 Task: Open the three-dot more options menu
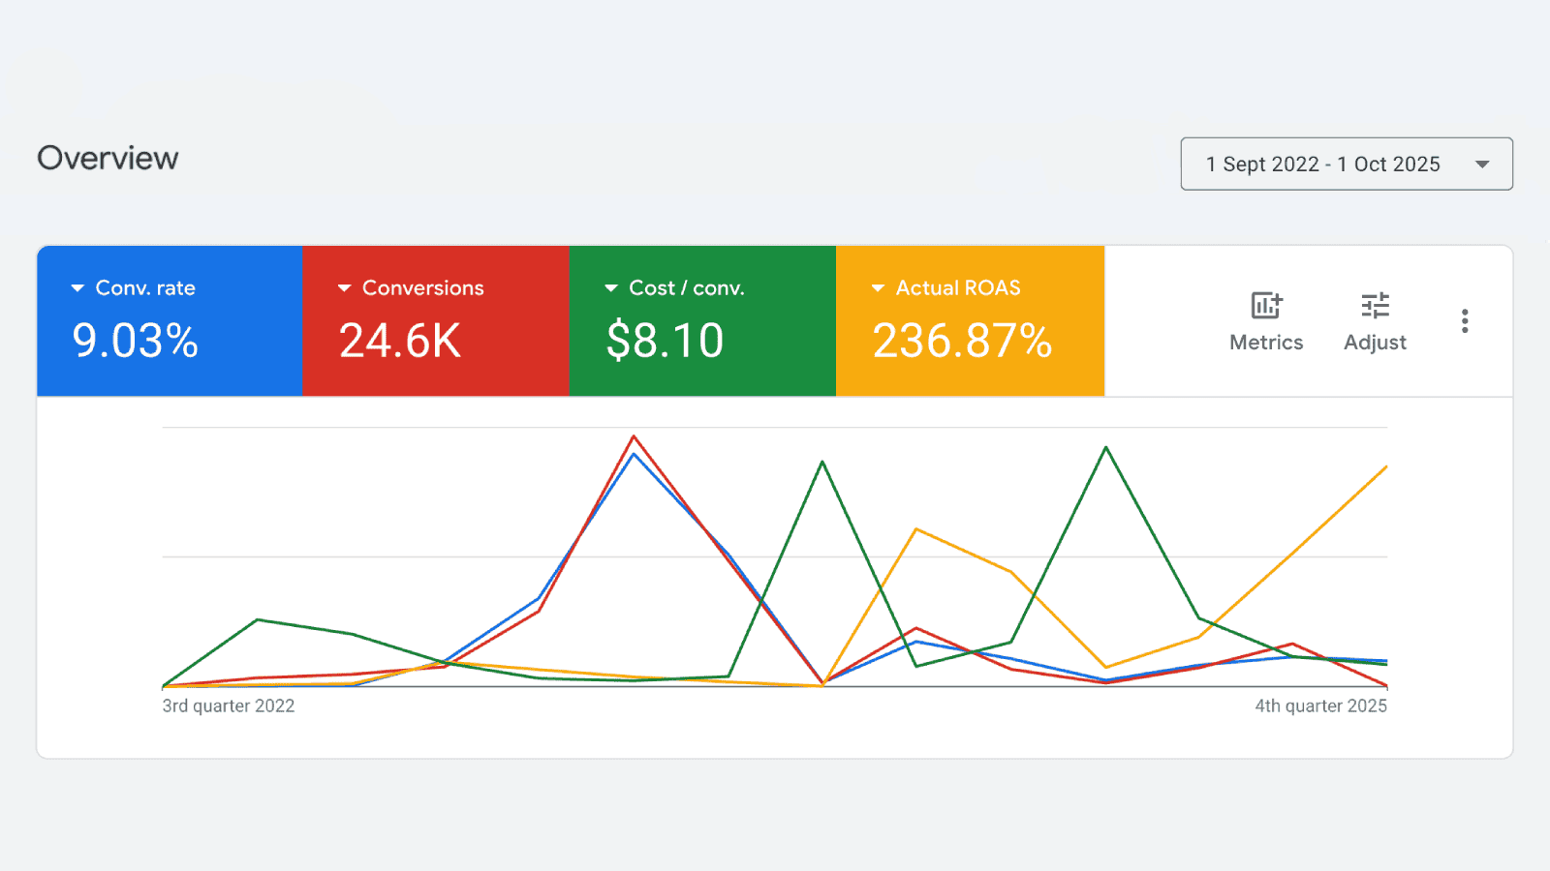1464,321
